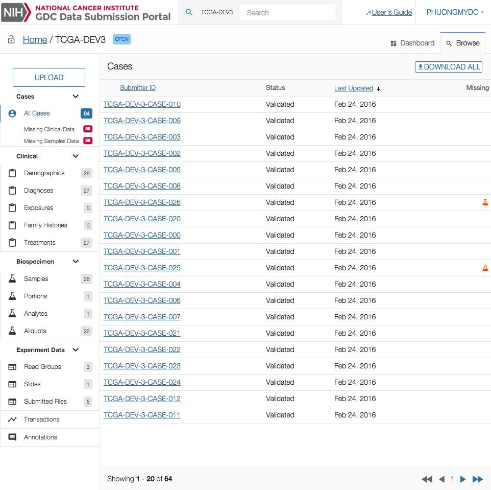The width and height of the screenshot is (491, 490).
Task: Click into the Search input field
Action: tap(287, 13)
